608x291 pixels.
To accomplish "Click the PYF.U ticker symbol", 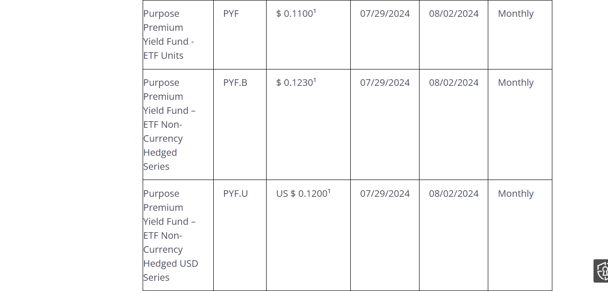I will coord(236,194).
